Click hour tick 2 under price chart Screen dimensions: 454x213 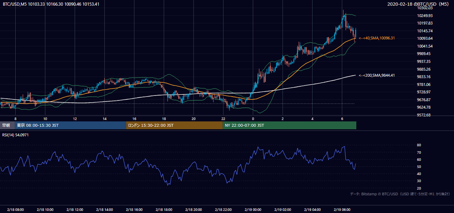[x=283, y=119]
